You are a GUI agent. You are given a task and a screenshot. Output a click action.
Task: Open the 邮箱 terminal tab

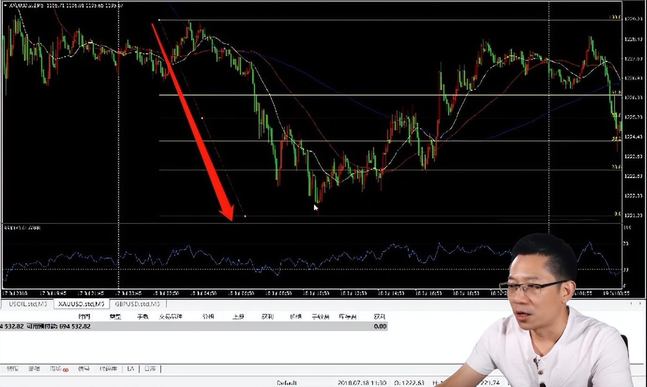coord(34,369)
